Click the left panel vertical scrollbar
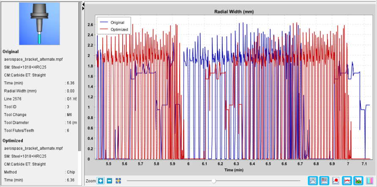 pos(80,77)
